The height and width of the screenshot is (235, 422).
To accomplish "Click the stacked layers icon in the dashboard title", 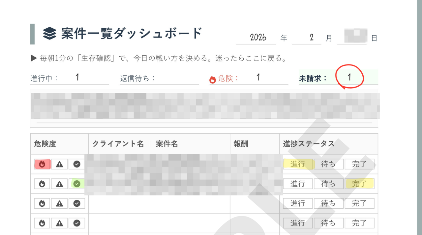I will (x=49, y=33).
